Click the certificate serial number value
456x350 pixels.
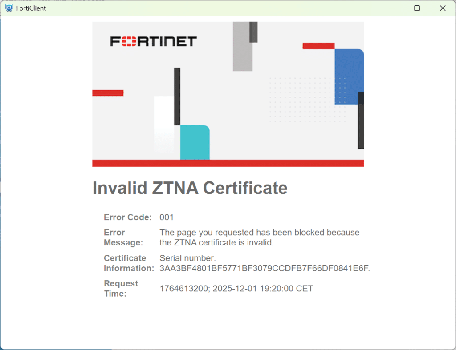pos(265,268)
